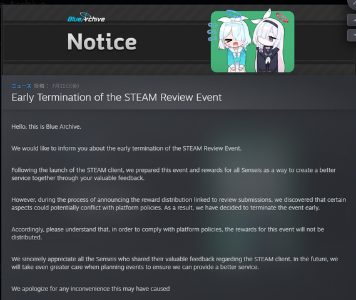
Task: Click the post date 7月11日(金)
Action: [x=66, y=86]
